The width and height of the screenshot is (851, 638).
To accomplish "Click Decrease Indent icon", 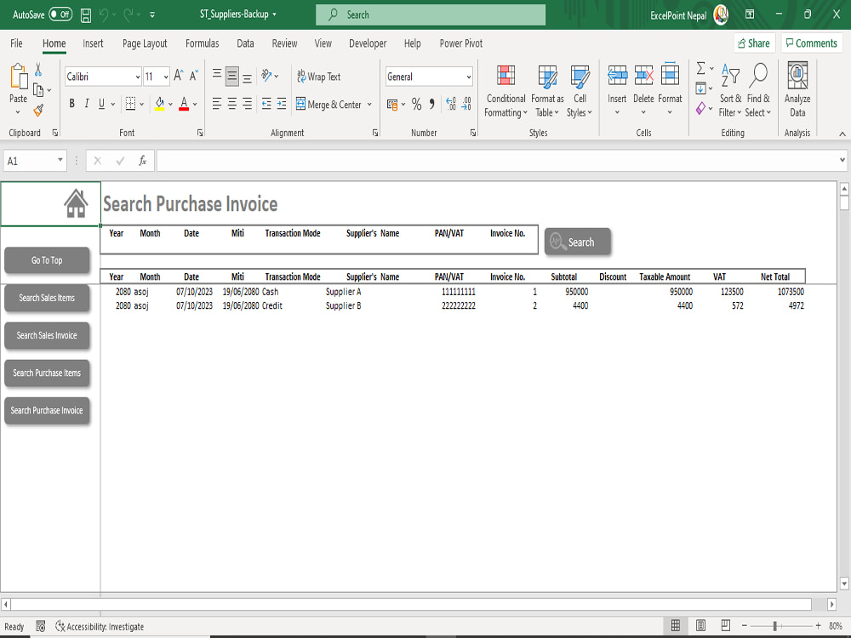I will pos(266,104).
